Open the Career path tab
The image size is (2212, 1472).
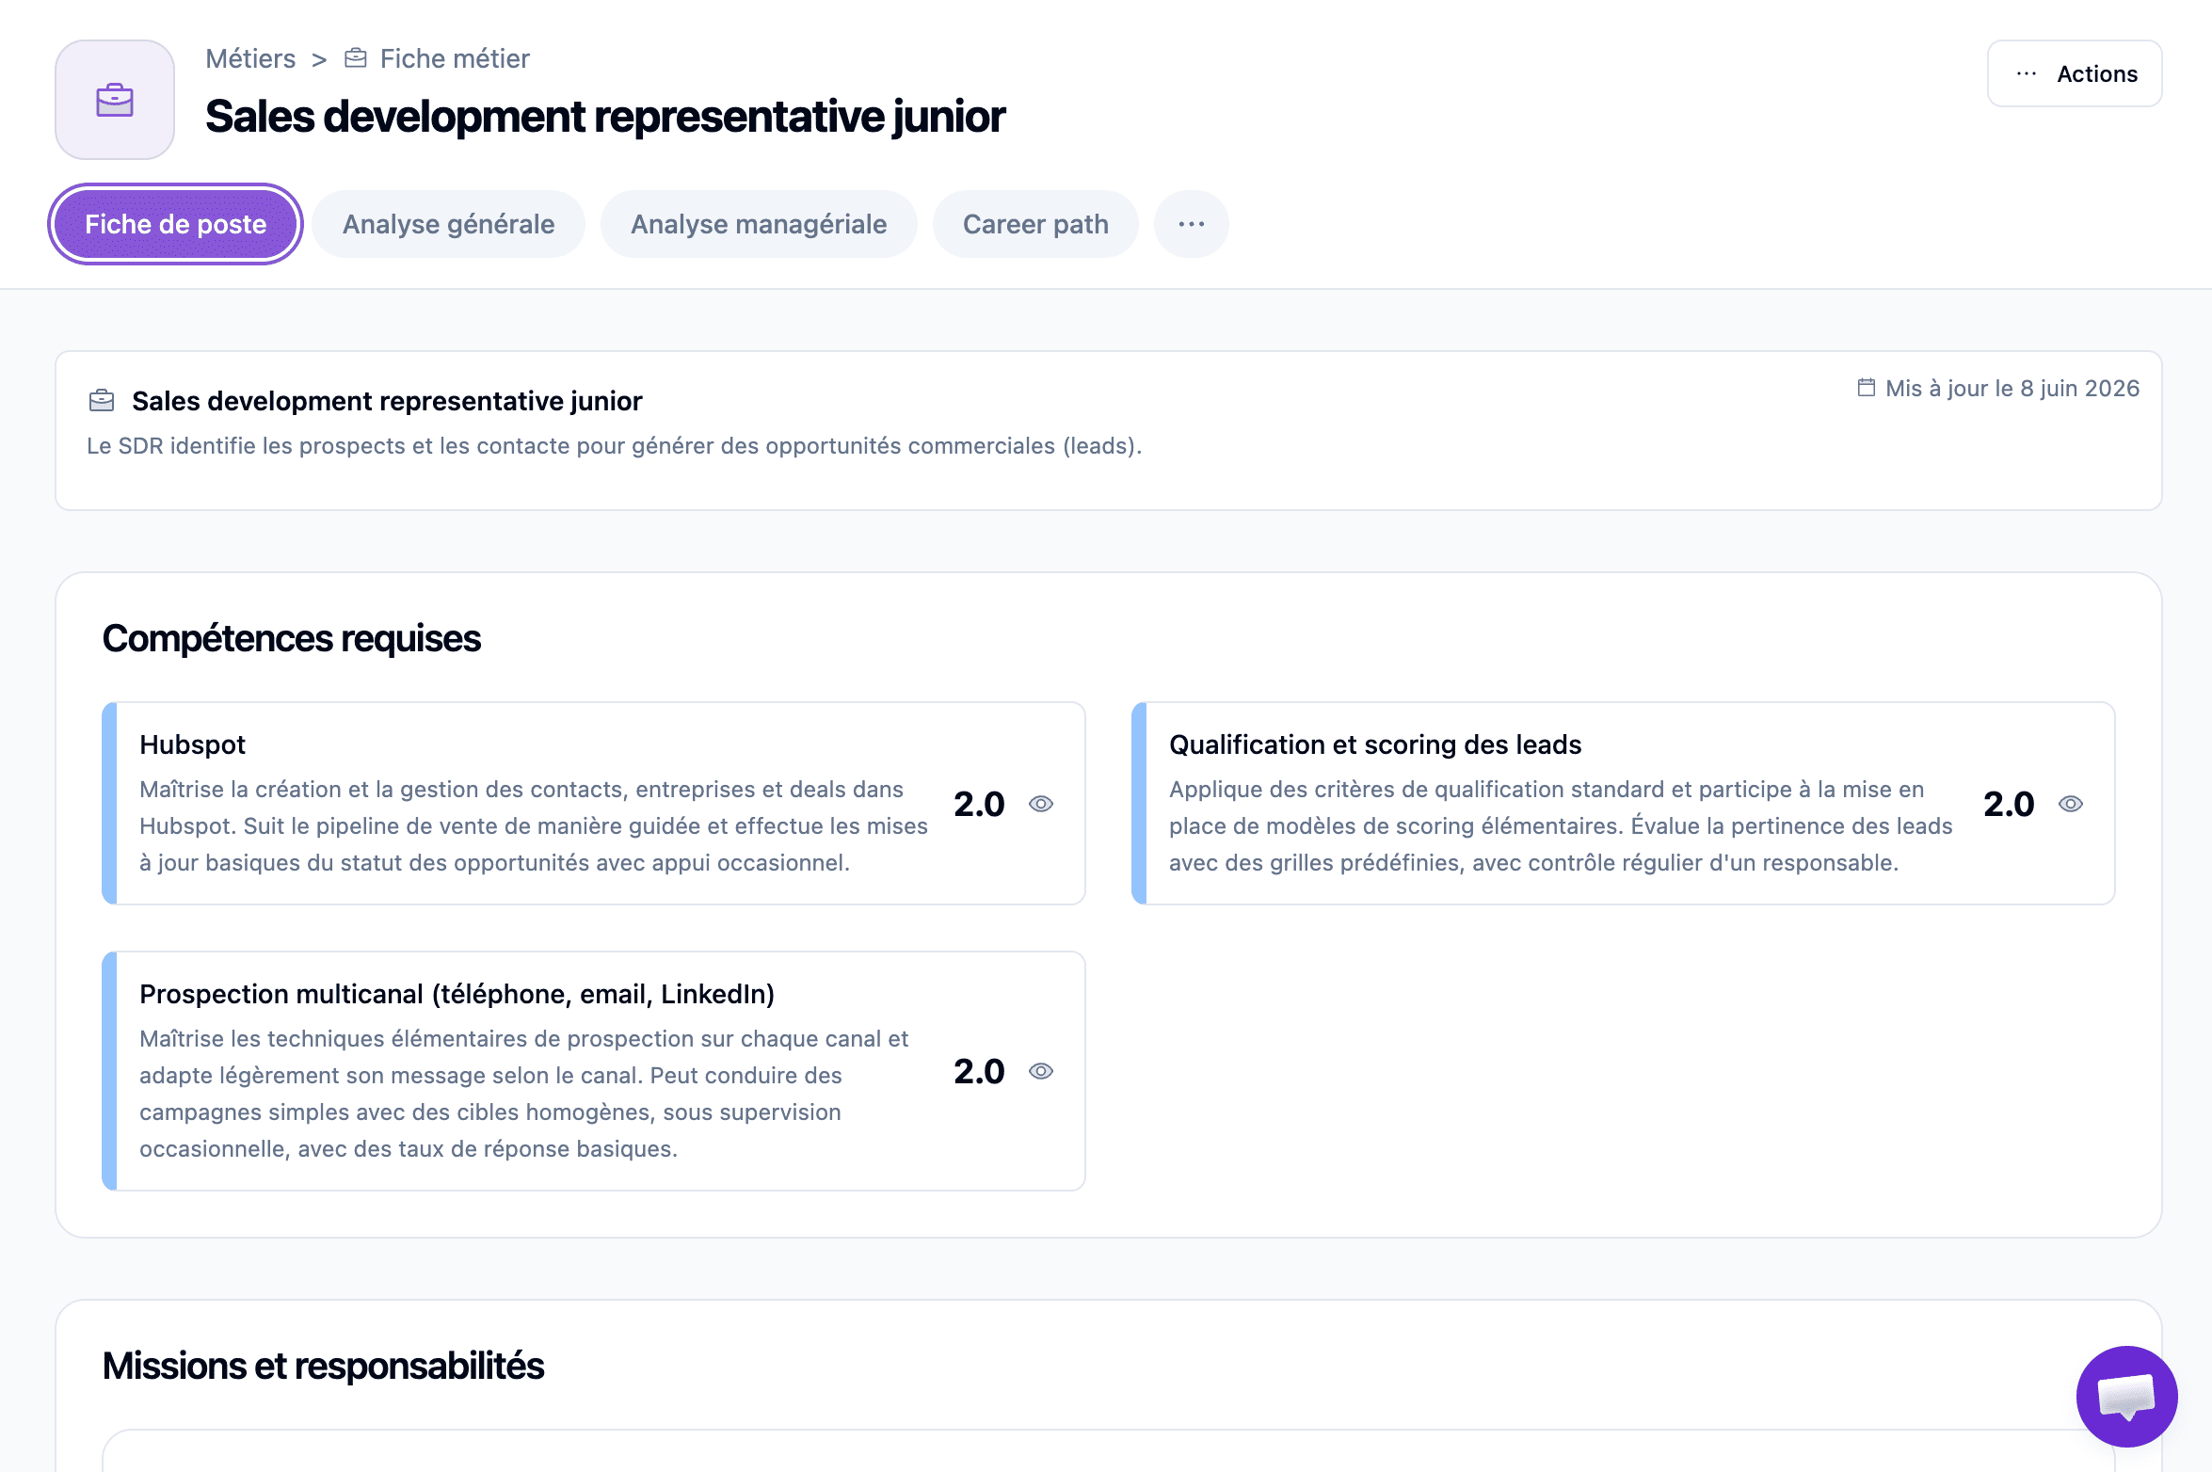pyautogui.click(x=1035, y=224)
